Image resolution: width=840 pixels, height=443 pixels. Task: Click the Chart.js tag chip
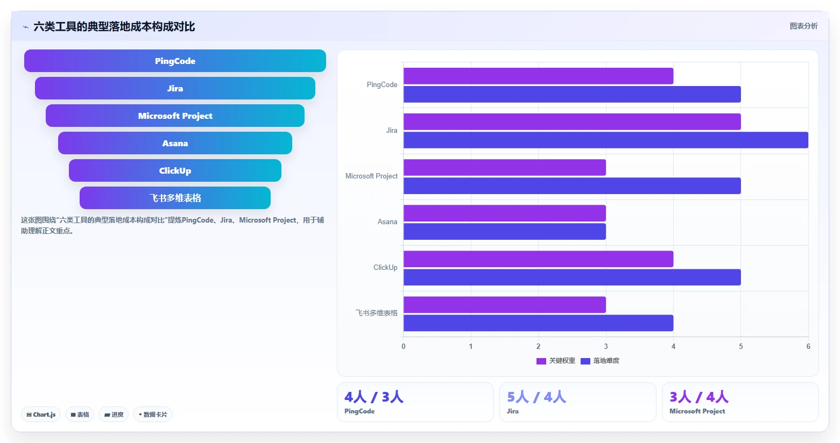pos(41,415)
